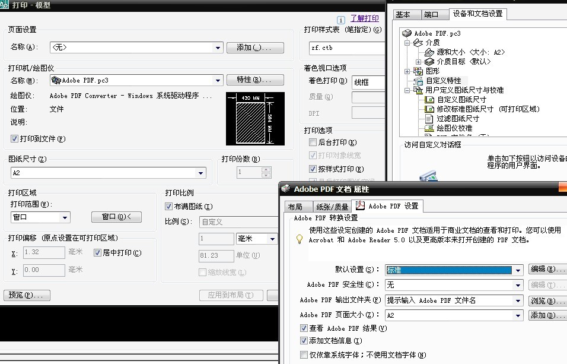Select 过滤图纸尺寸 tree item
567x364 pixels.
pos(458,118)
